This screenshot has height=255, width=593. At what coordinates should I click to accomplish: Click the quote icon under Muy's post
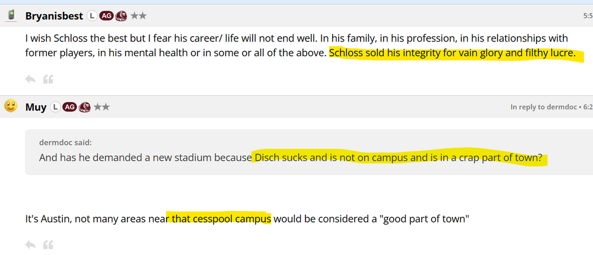click(x=49, y=244)
